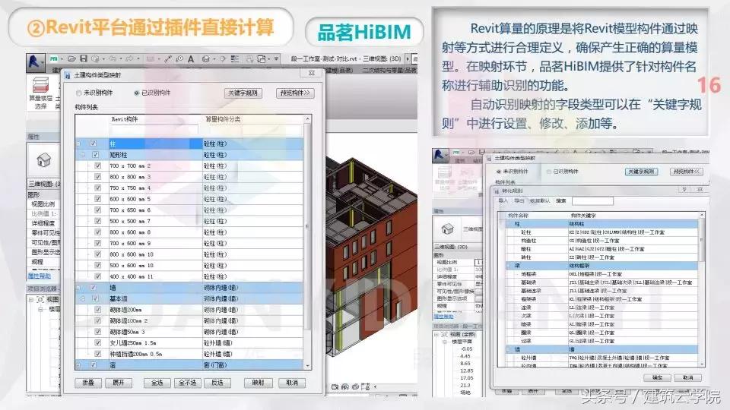Click the 映射 button
This screenshot has width=730, height=410.
pyautogui.click(x=258, y=383)
